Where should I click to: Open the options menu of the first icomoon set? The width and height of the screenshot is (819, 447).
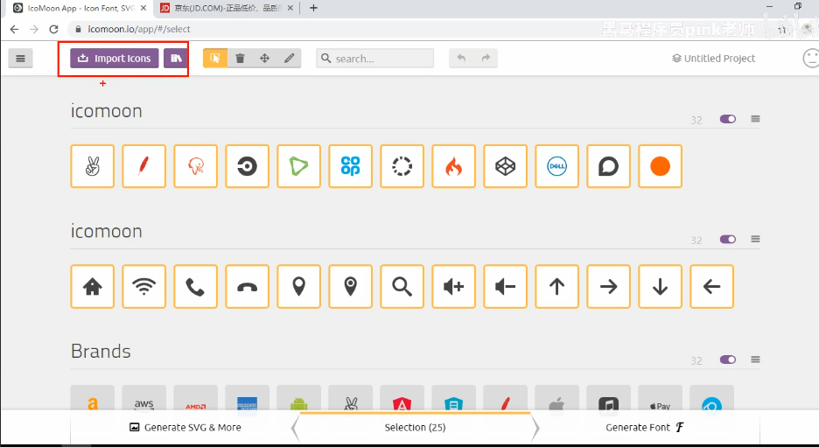point(755,119)
